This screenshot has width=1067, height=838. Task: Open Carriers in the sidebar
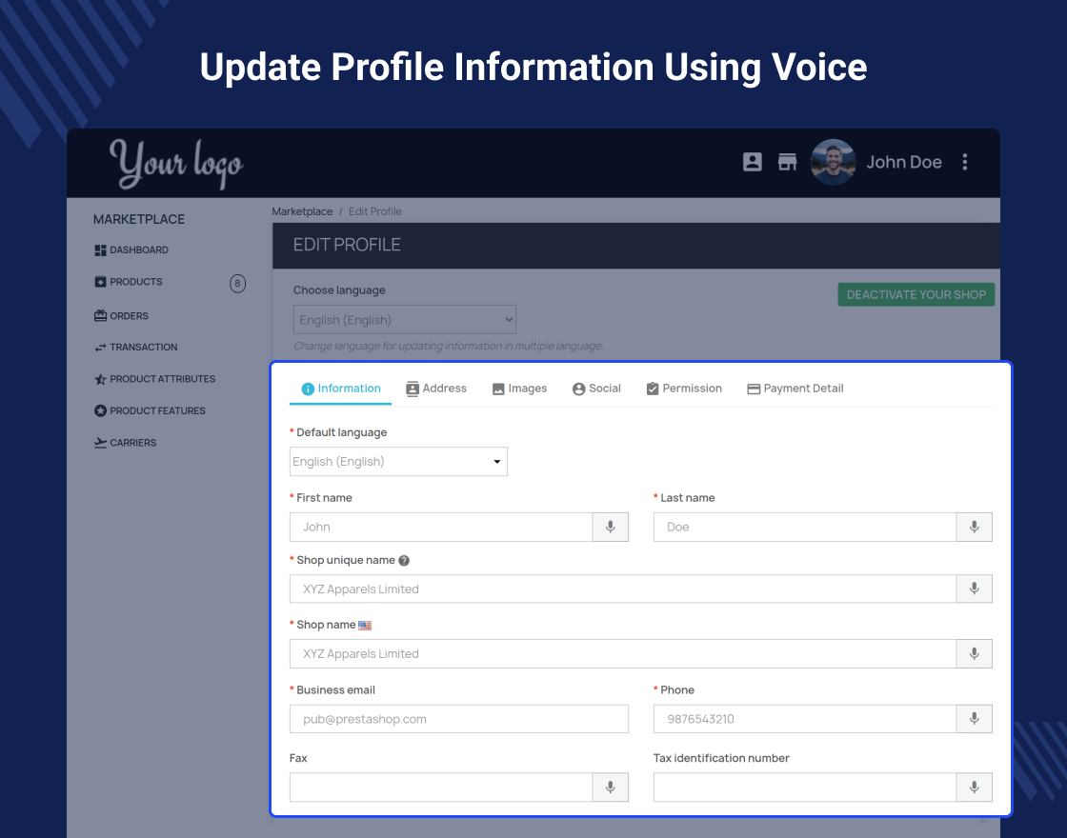(132, 443)
